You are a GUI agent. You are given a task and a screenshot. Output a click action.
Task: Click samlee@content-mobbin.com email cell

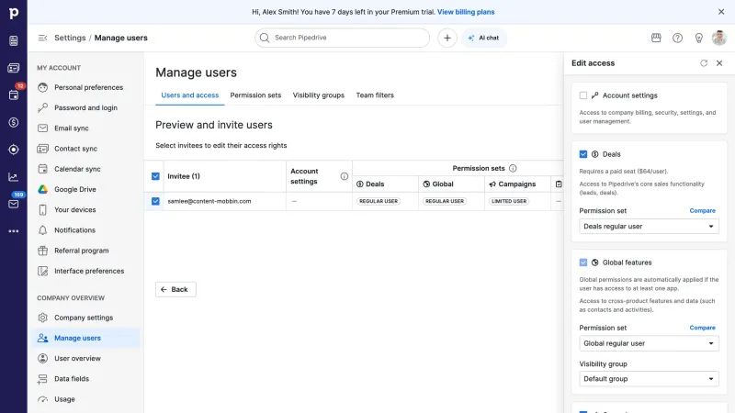pos(209,201)
